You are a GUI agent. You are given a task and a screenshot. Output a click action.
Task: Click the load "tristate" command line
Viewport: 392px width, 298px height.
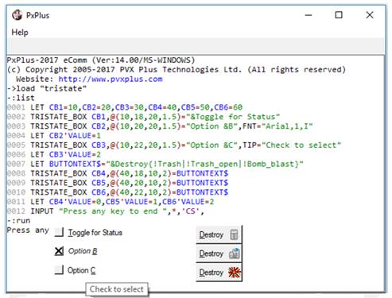pyautogui.click(x=47, y=88)
